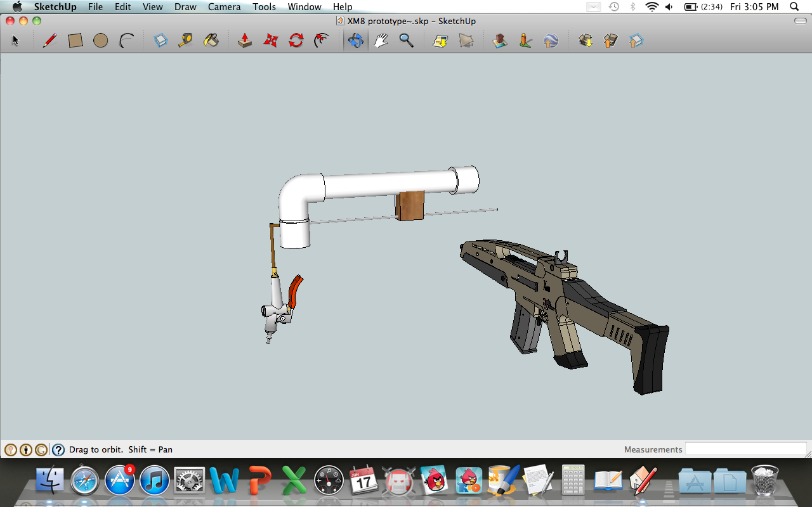Select the Rotate tool
The image size is (812, 507).
click(x=296, y=41)
